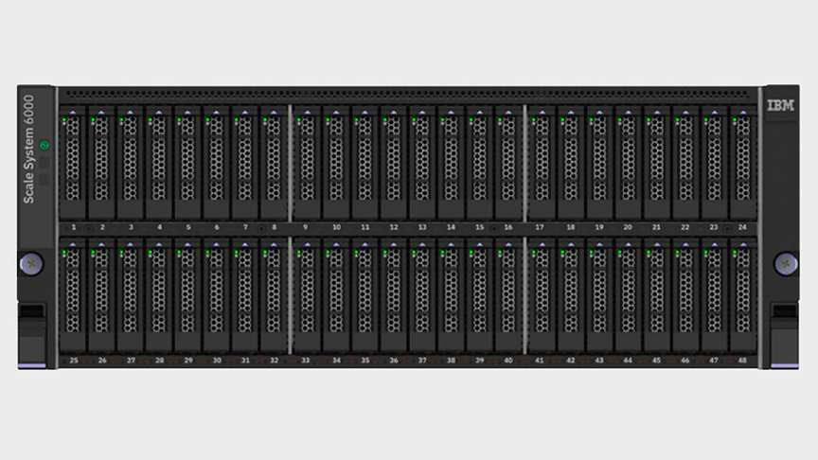Click the top ventilation grille strip
Viewport: 818px width, 460px height.
tap(408, 95)
